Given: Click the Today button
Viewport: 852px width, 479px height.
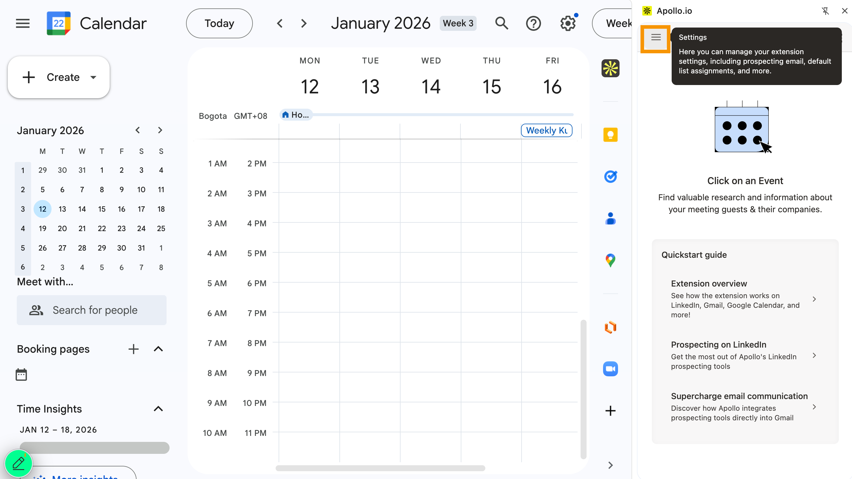Looking at the screenshot, I should point(219,23).
